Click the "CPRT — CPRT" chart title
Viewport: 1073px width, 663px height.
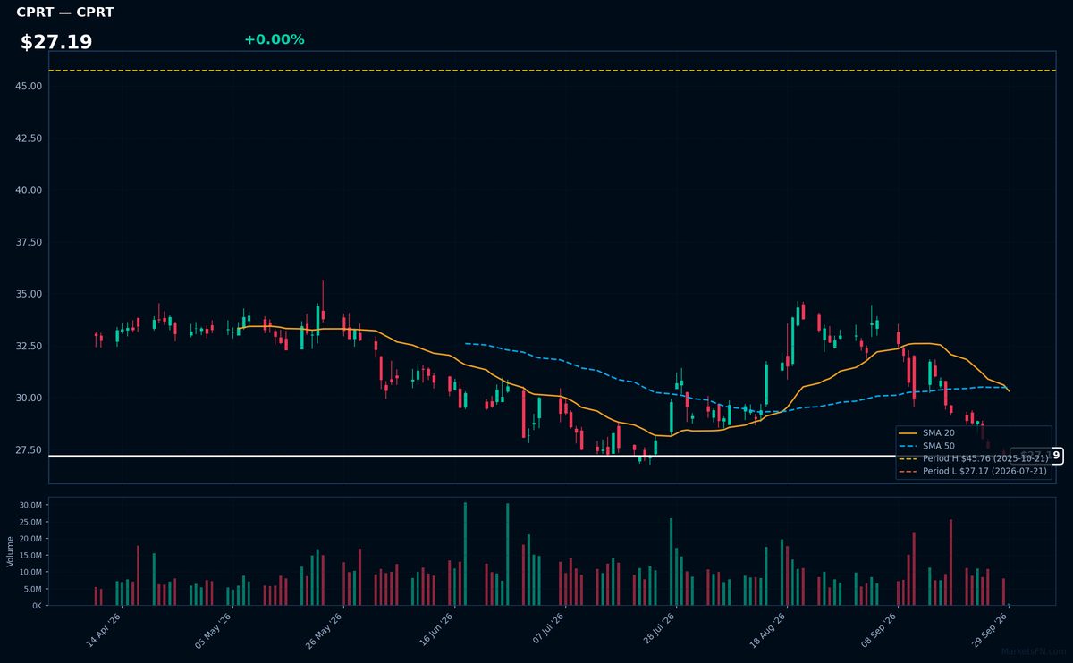pyautogui.click(x=65, y=13)
